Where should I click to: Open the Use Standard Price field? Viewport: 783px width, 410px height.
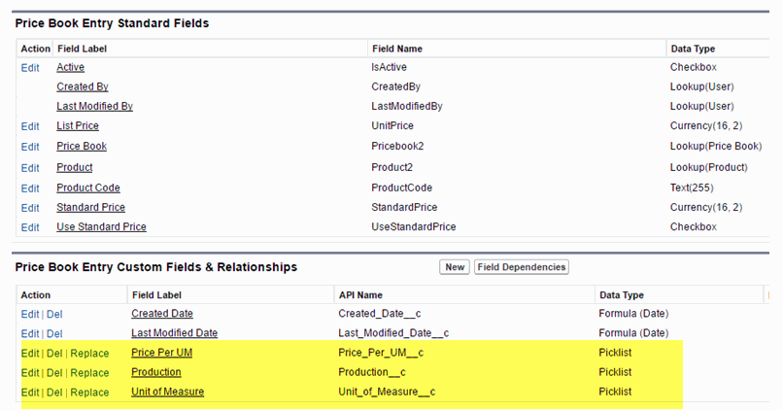point(101,227)
